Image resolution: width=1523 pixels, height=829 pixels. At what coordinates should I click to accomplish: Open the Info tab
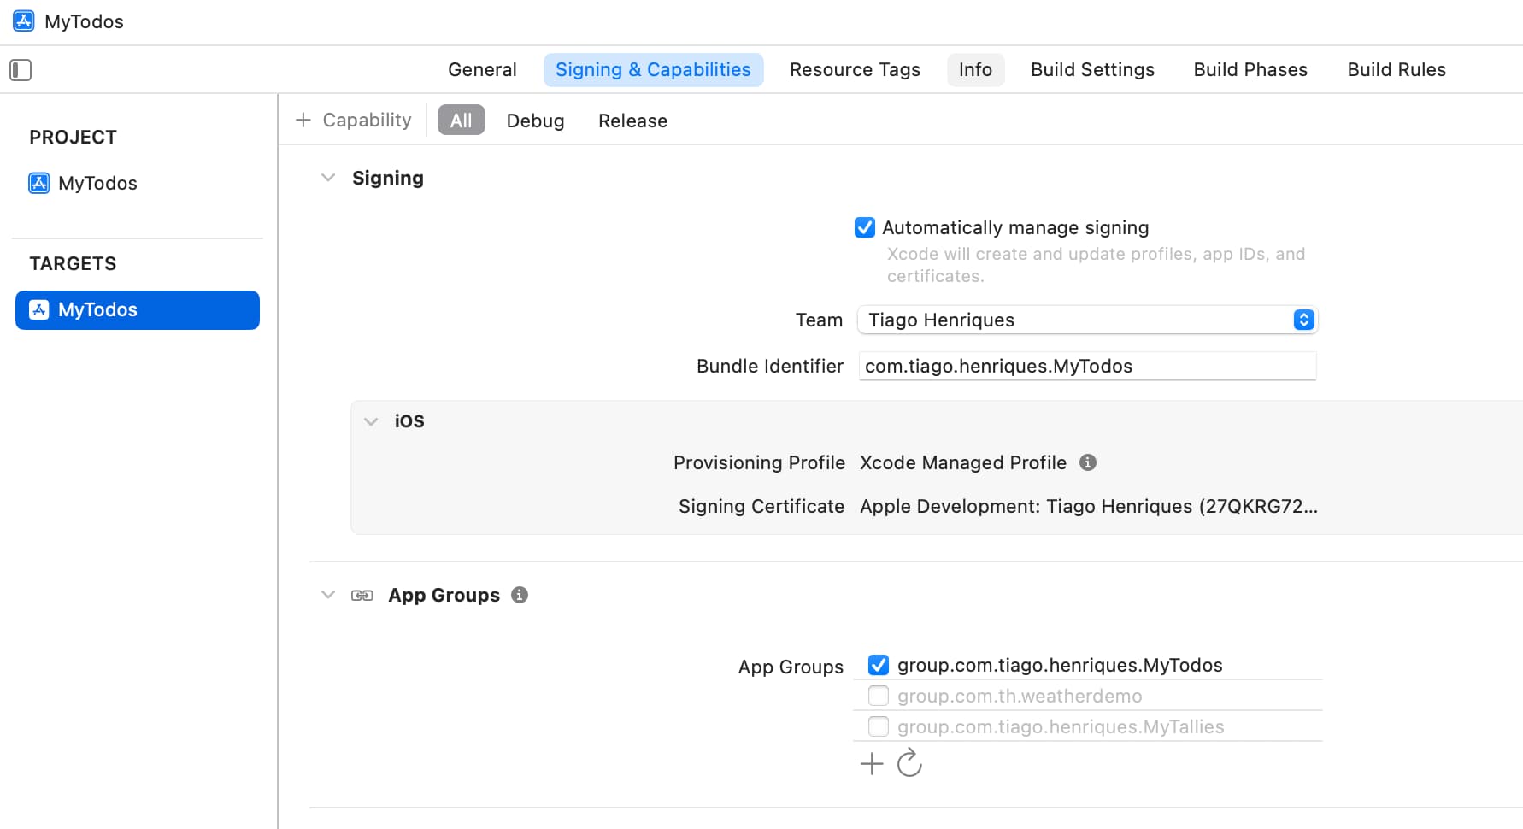pyautogui.click(x=975, y=70)
